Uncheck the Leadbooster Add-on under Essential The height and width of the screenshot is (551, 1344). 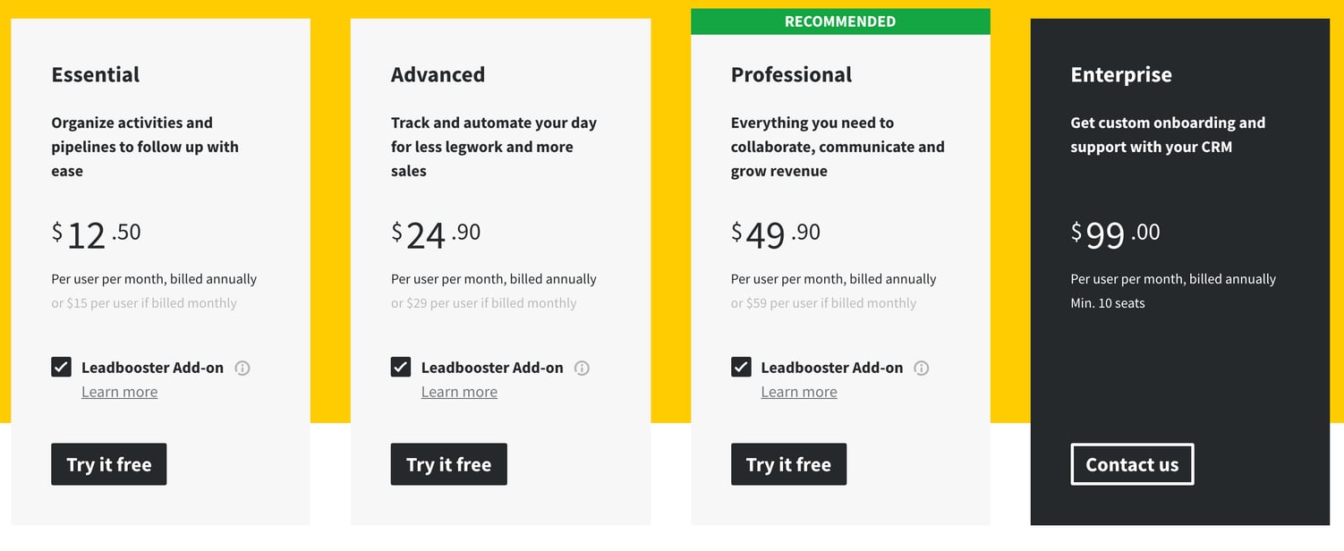pos(61,366)
